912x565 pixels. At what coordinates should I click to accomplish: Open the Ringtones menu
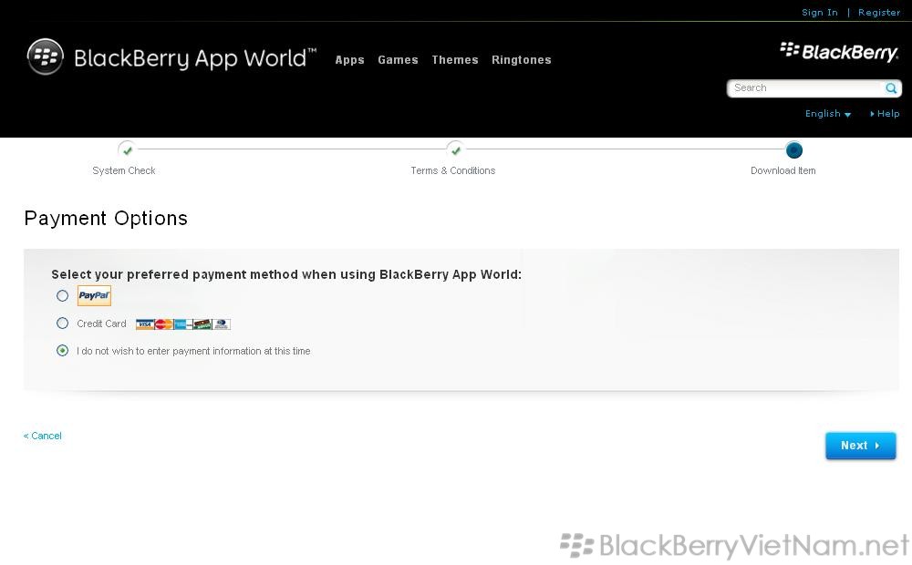coord(521,60)
